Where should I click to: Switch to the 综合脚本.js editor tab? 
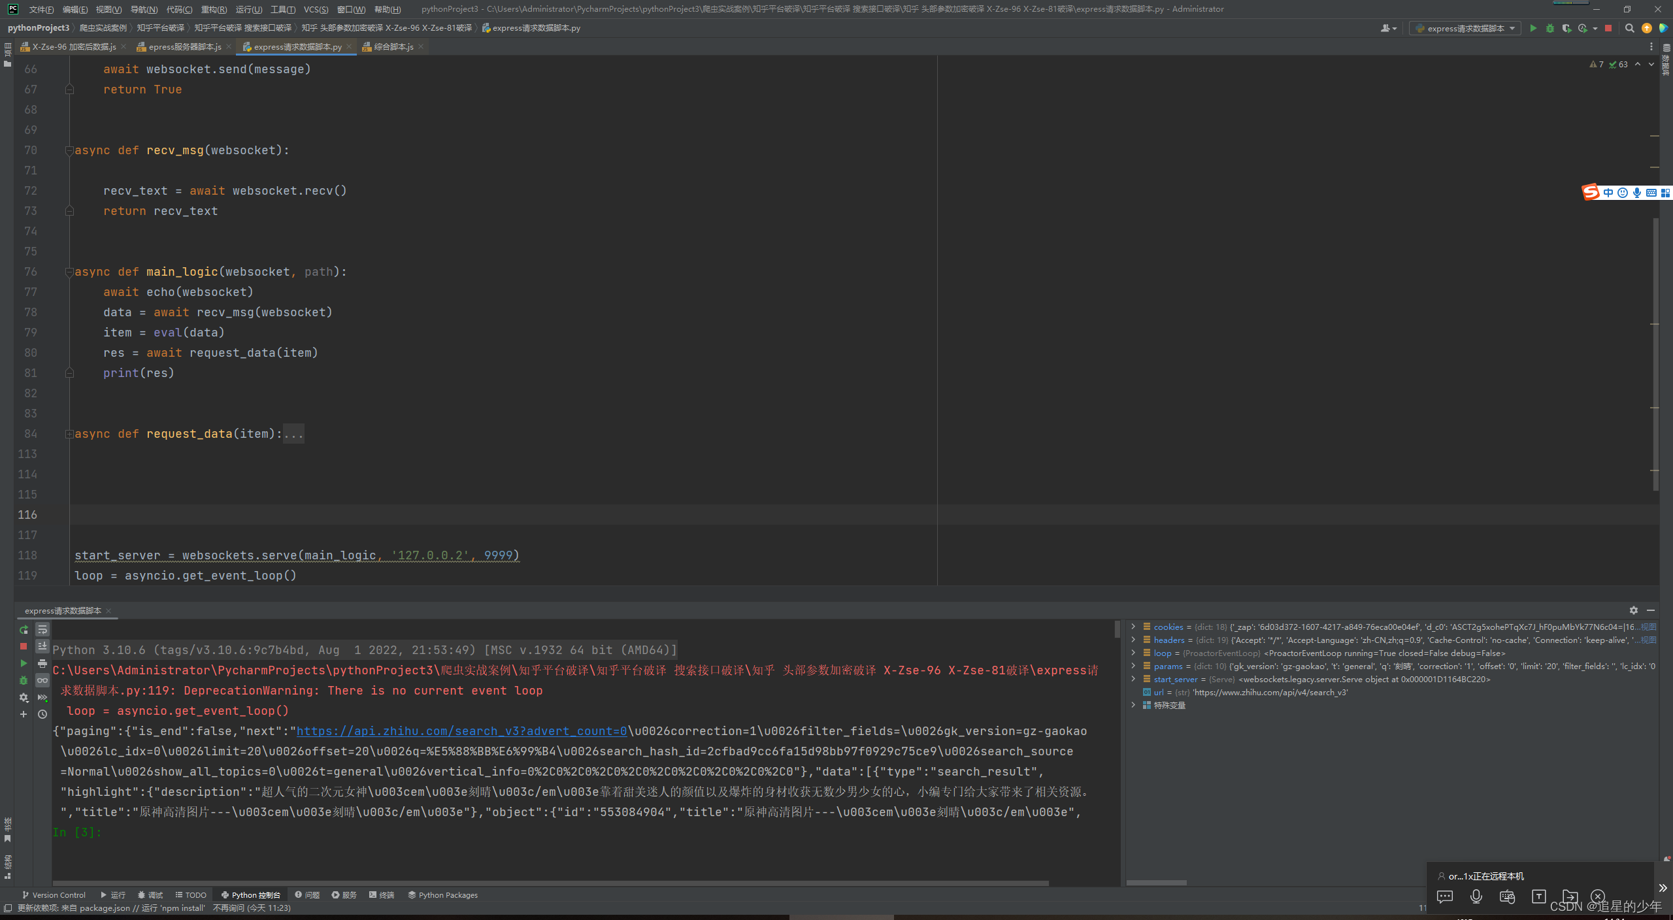click(393, 46)
